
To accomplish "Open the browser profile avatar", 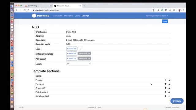I will tap(180, 10).
